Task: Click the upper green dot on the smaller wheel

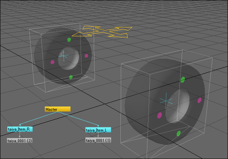Action: click(69, 40)
